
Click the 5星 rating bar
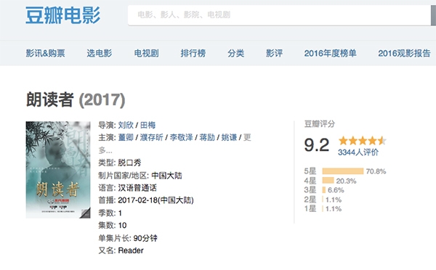tap(343, 171)
